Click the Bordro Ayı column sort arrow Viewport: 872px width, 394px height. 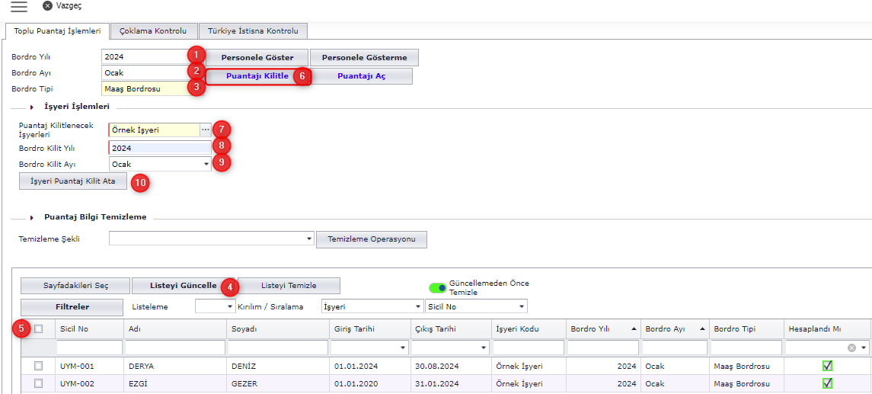(x=702, y=329)
